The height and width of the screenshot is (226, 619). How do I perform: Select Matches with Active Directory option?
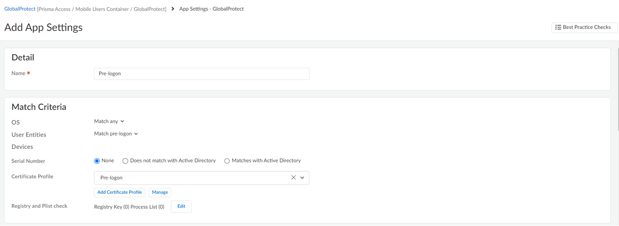(x=227, y=161)
